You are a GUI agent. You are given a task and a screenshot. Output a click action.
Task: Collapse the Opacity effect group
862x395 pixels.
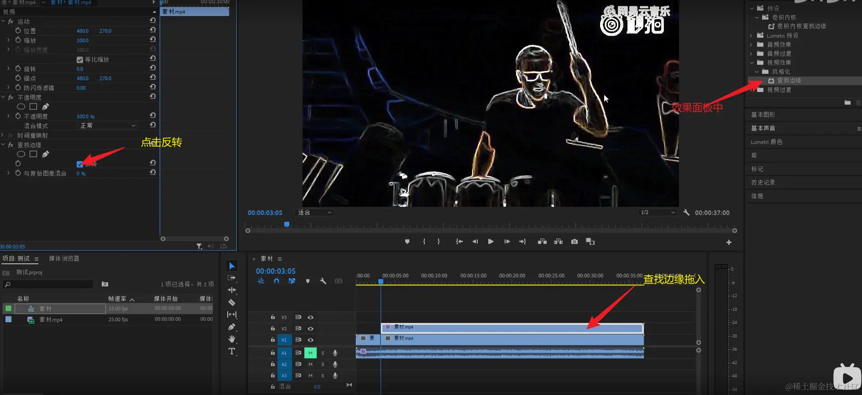pyautogui.click(x=3, y=97)
